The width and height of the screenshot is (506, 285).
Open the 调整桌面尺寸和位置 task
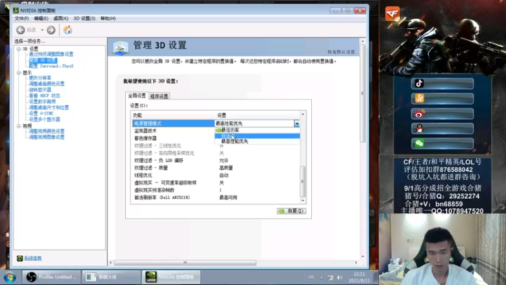point(49,108)
